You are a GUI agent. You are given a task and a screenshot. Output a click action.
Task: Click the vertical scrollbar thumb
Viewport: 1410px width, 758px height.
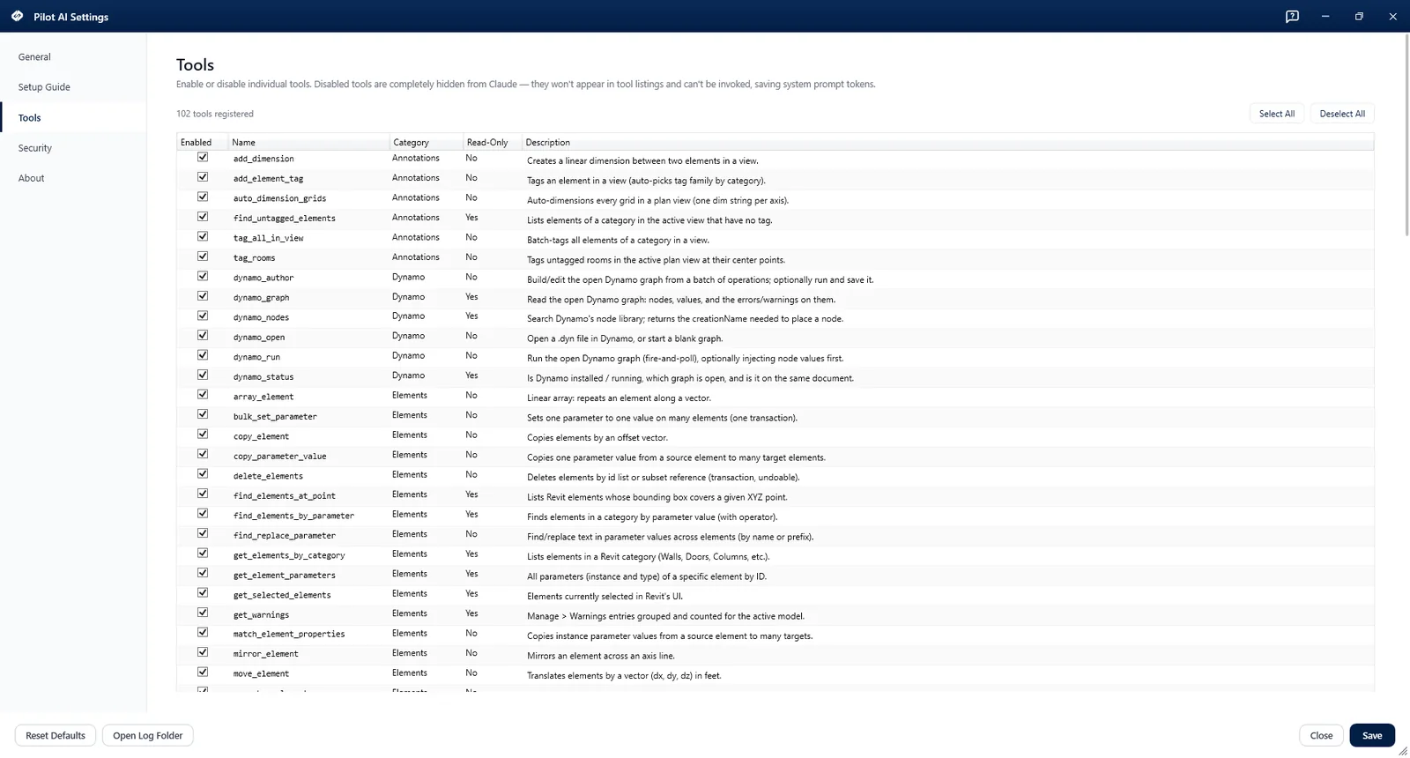point(1406,135)
